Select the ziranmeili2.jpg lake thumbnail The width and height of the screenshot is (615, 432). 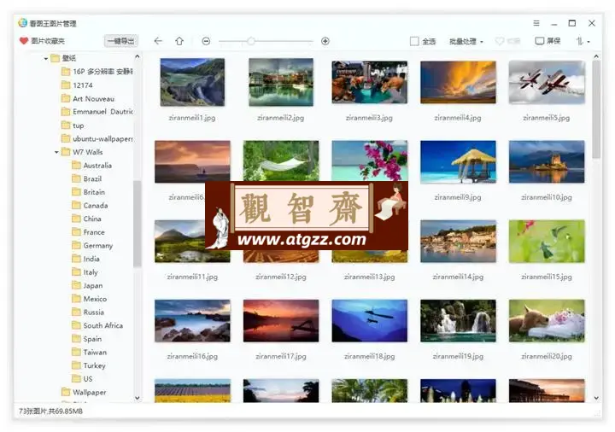coord(281,82)
